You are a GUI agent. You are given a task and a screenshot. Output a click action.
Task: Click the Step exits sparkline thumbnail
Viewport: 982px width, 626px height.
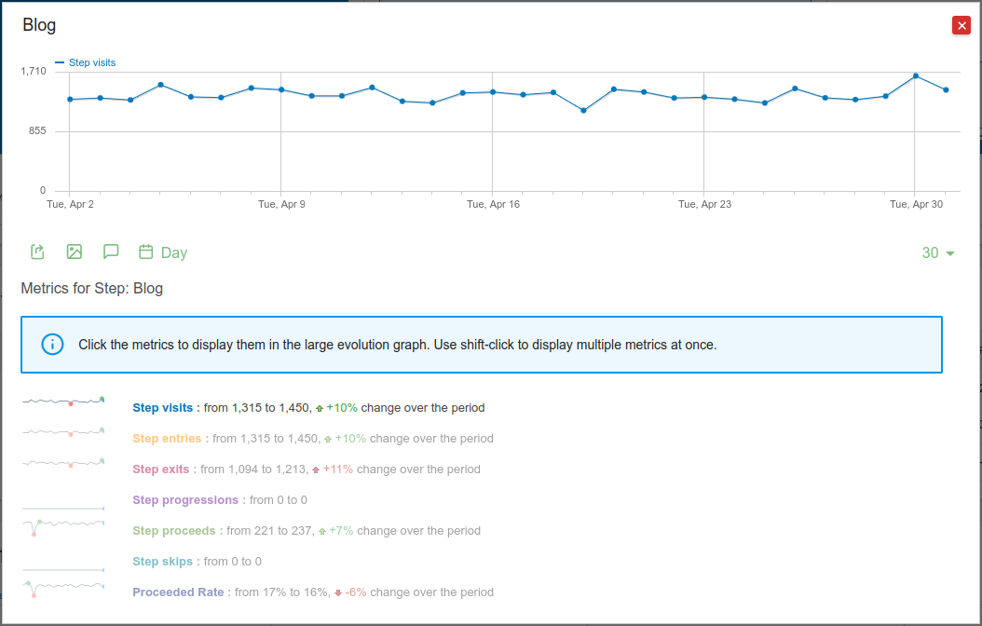point(63,463)
